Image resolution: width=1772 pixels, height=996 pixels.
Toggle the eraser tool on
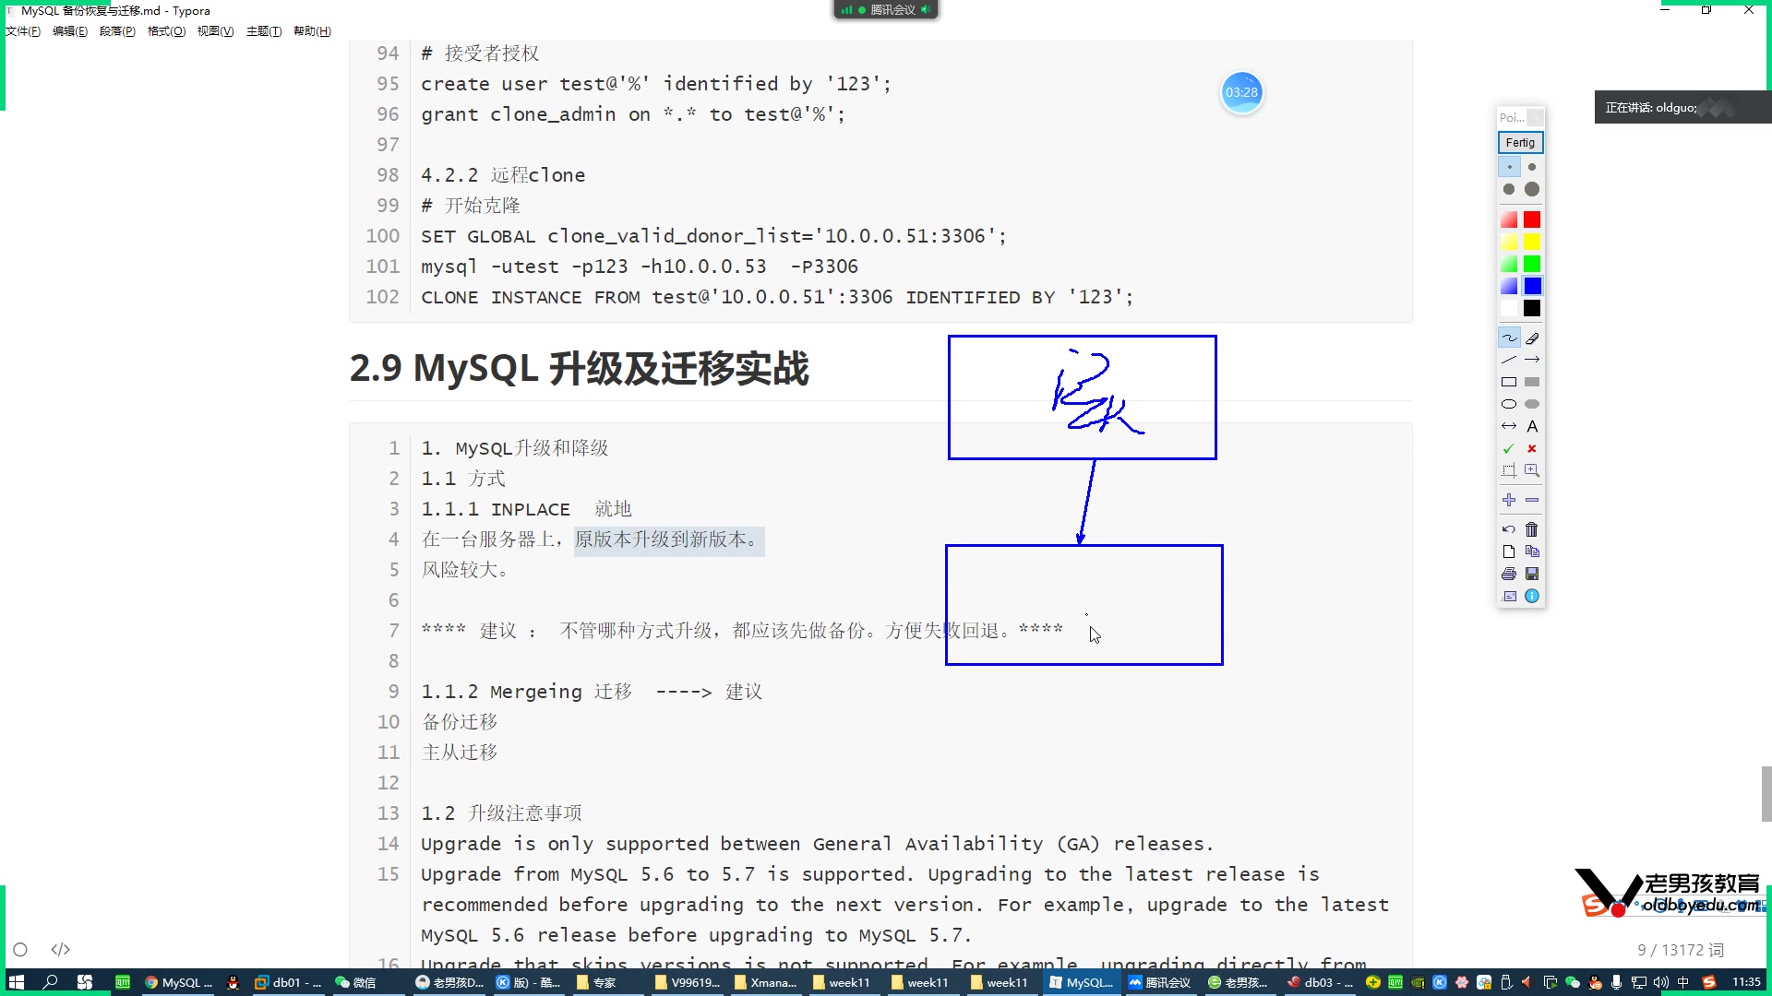tap(1532, 338)
